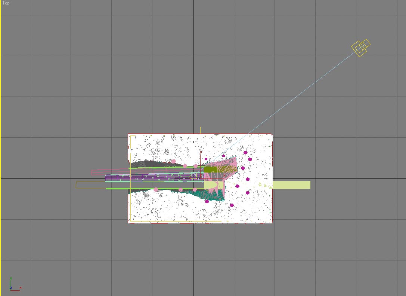This screenshot has width=406, height=296.
Task: Open the Top viewport label menu
Action: (6, 3)
